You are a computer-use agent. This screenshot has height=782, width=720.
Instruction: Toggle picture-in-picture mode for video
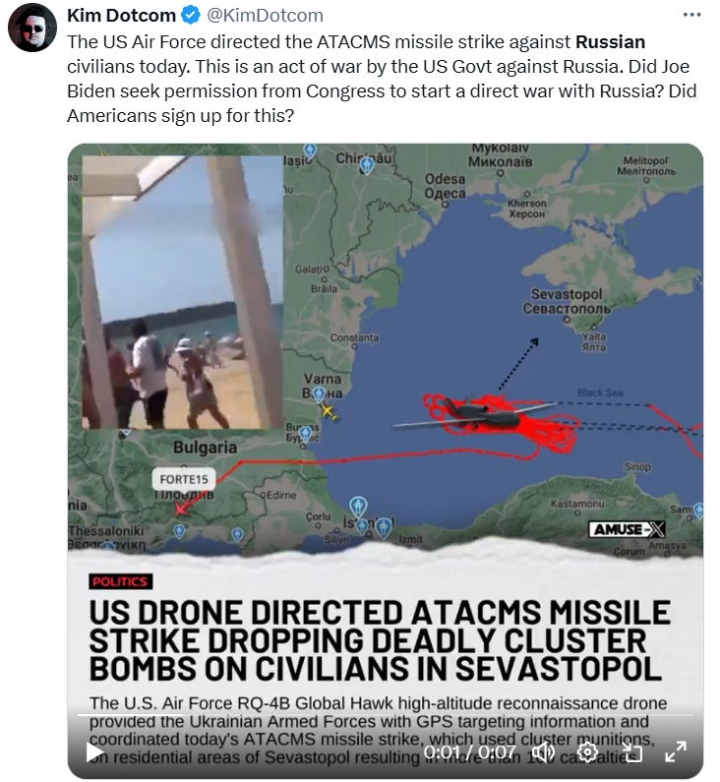pos(631,752)
